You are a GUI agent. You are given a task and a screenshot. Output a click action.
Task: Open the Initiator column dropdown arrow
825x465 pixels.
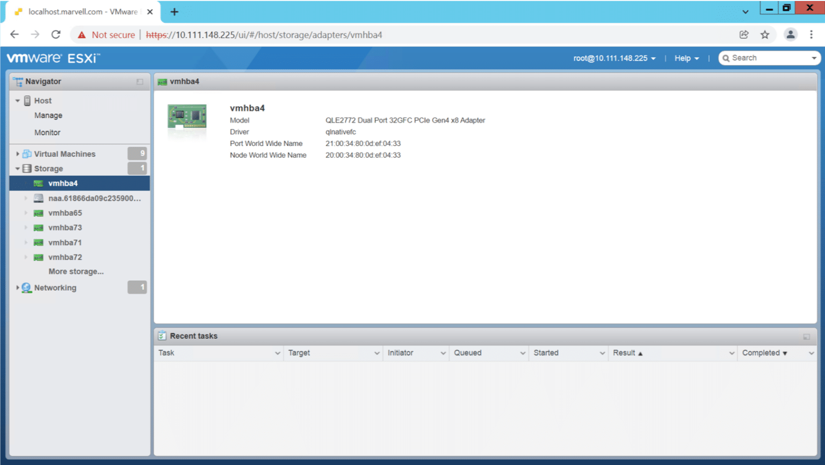[443, 353]
